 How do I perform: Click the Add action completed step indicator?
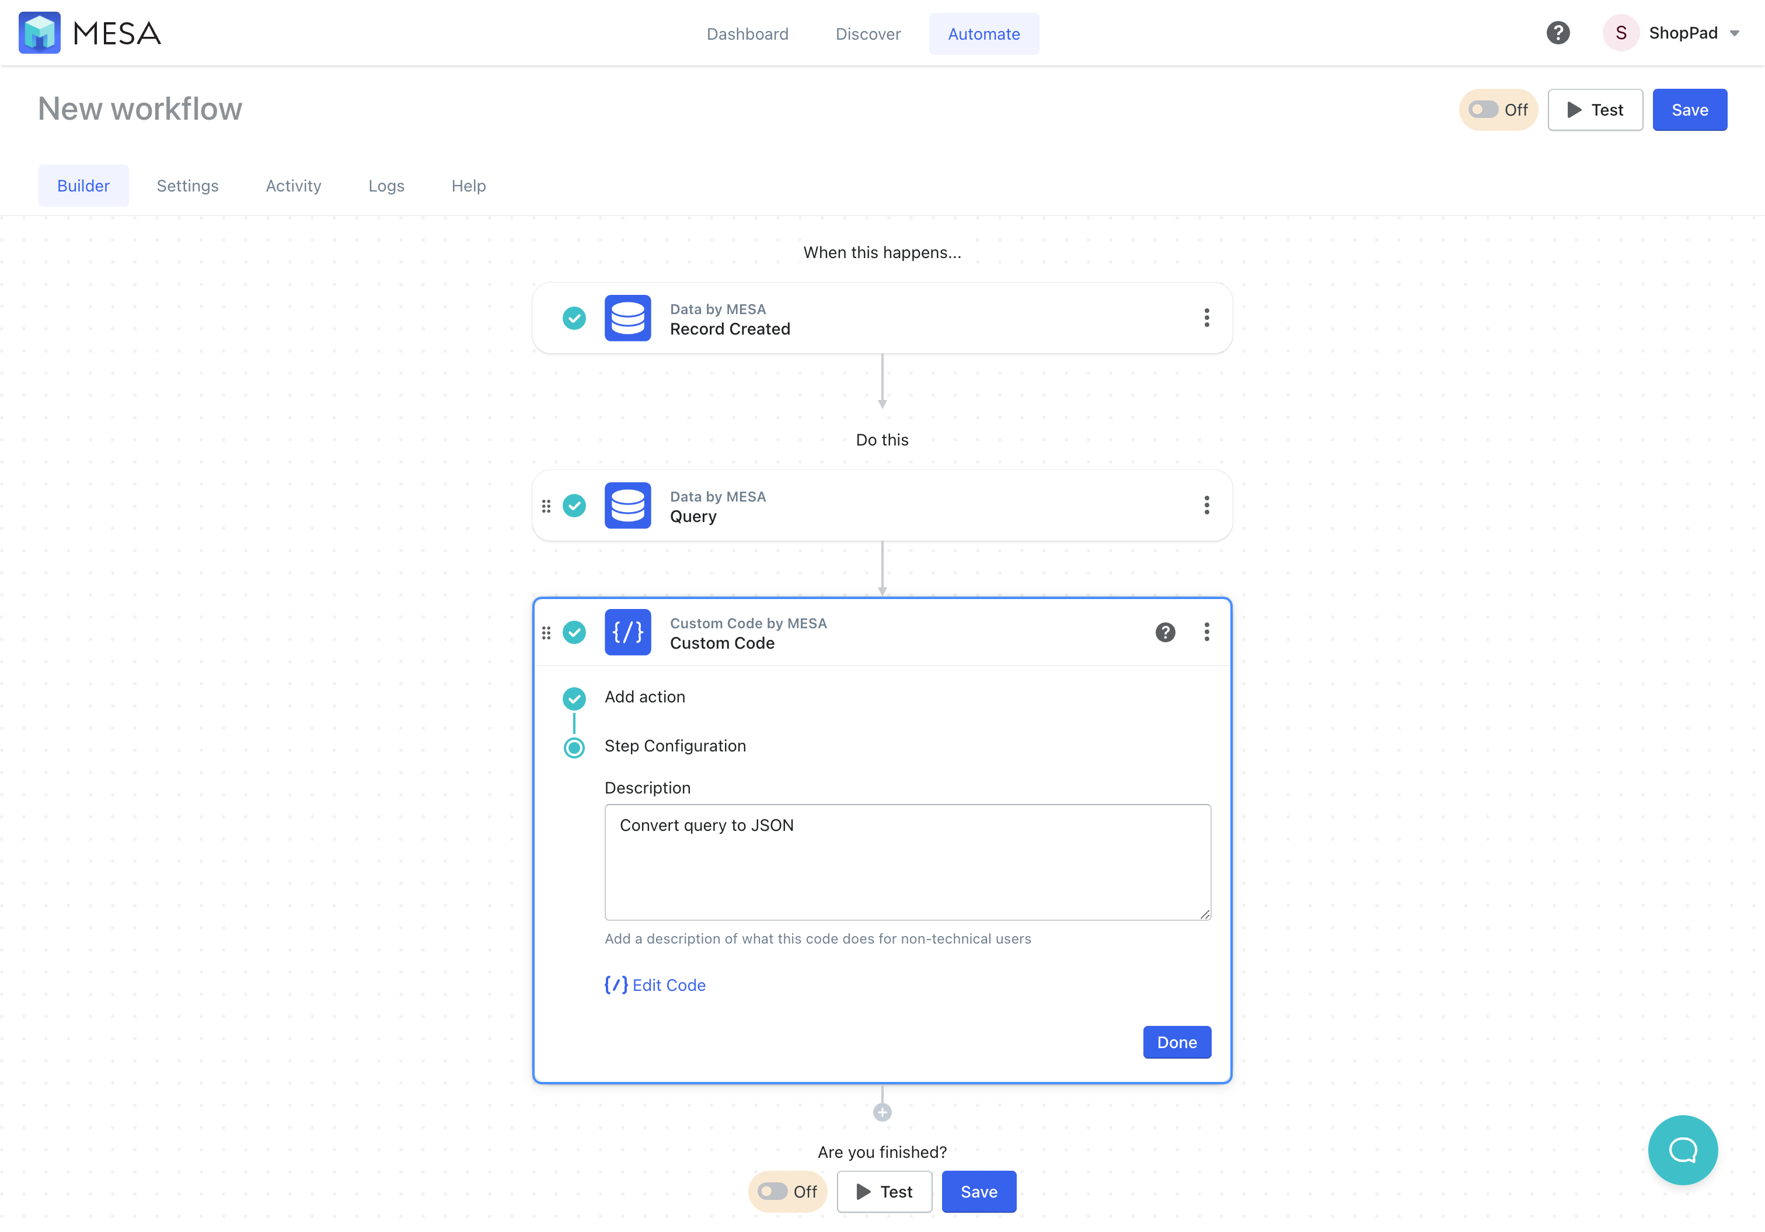[x=574, y=698]
